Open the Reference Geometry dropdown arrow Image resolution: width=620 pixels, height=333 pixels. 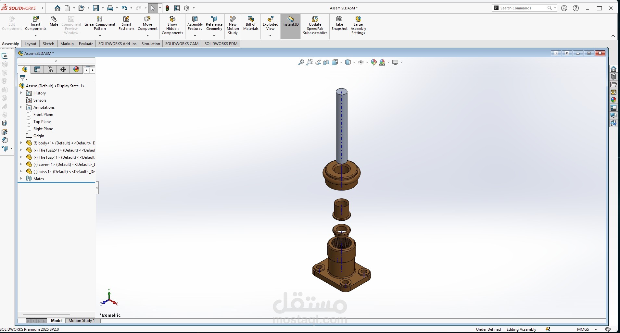tap(214, 36)
